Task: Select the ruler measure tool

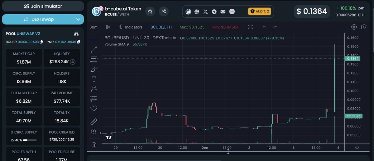Action: 94,121
